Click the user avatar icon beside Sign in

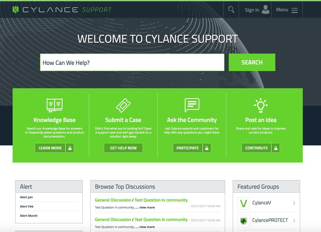[265, 10]
